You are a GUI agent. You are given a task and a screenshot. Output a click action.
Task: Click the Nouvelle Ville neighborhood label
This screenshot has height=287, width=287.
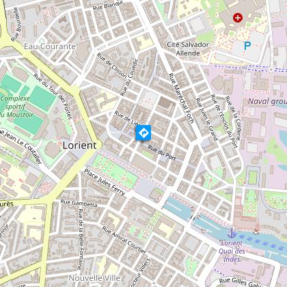[94, 278]
